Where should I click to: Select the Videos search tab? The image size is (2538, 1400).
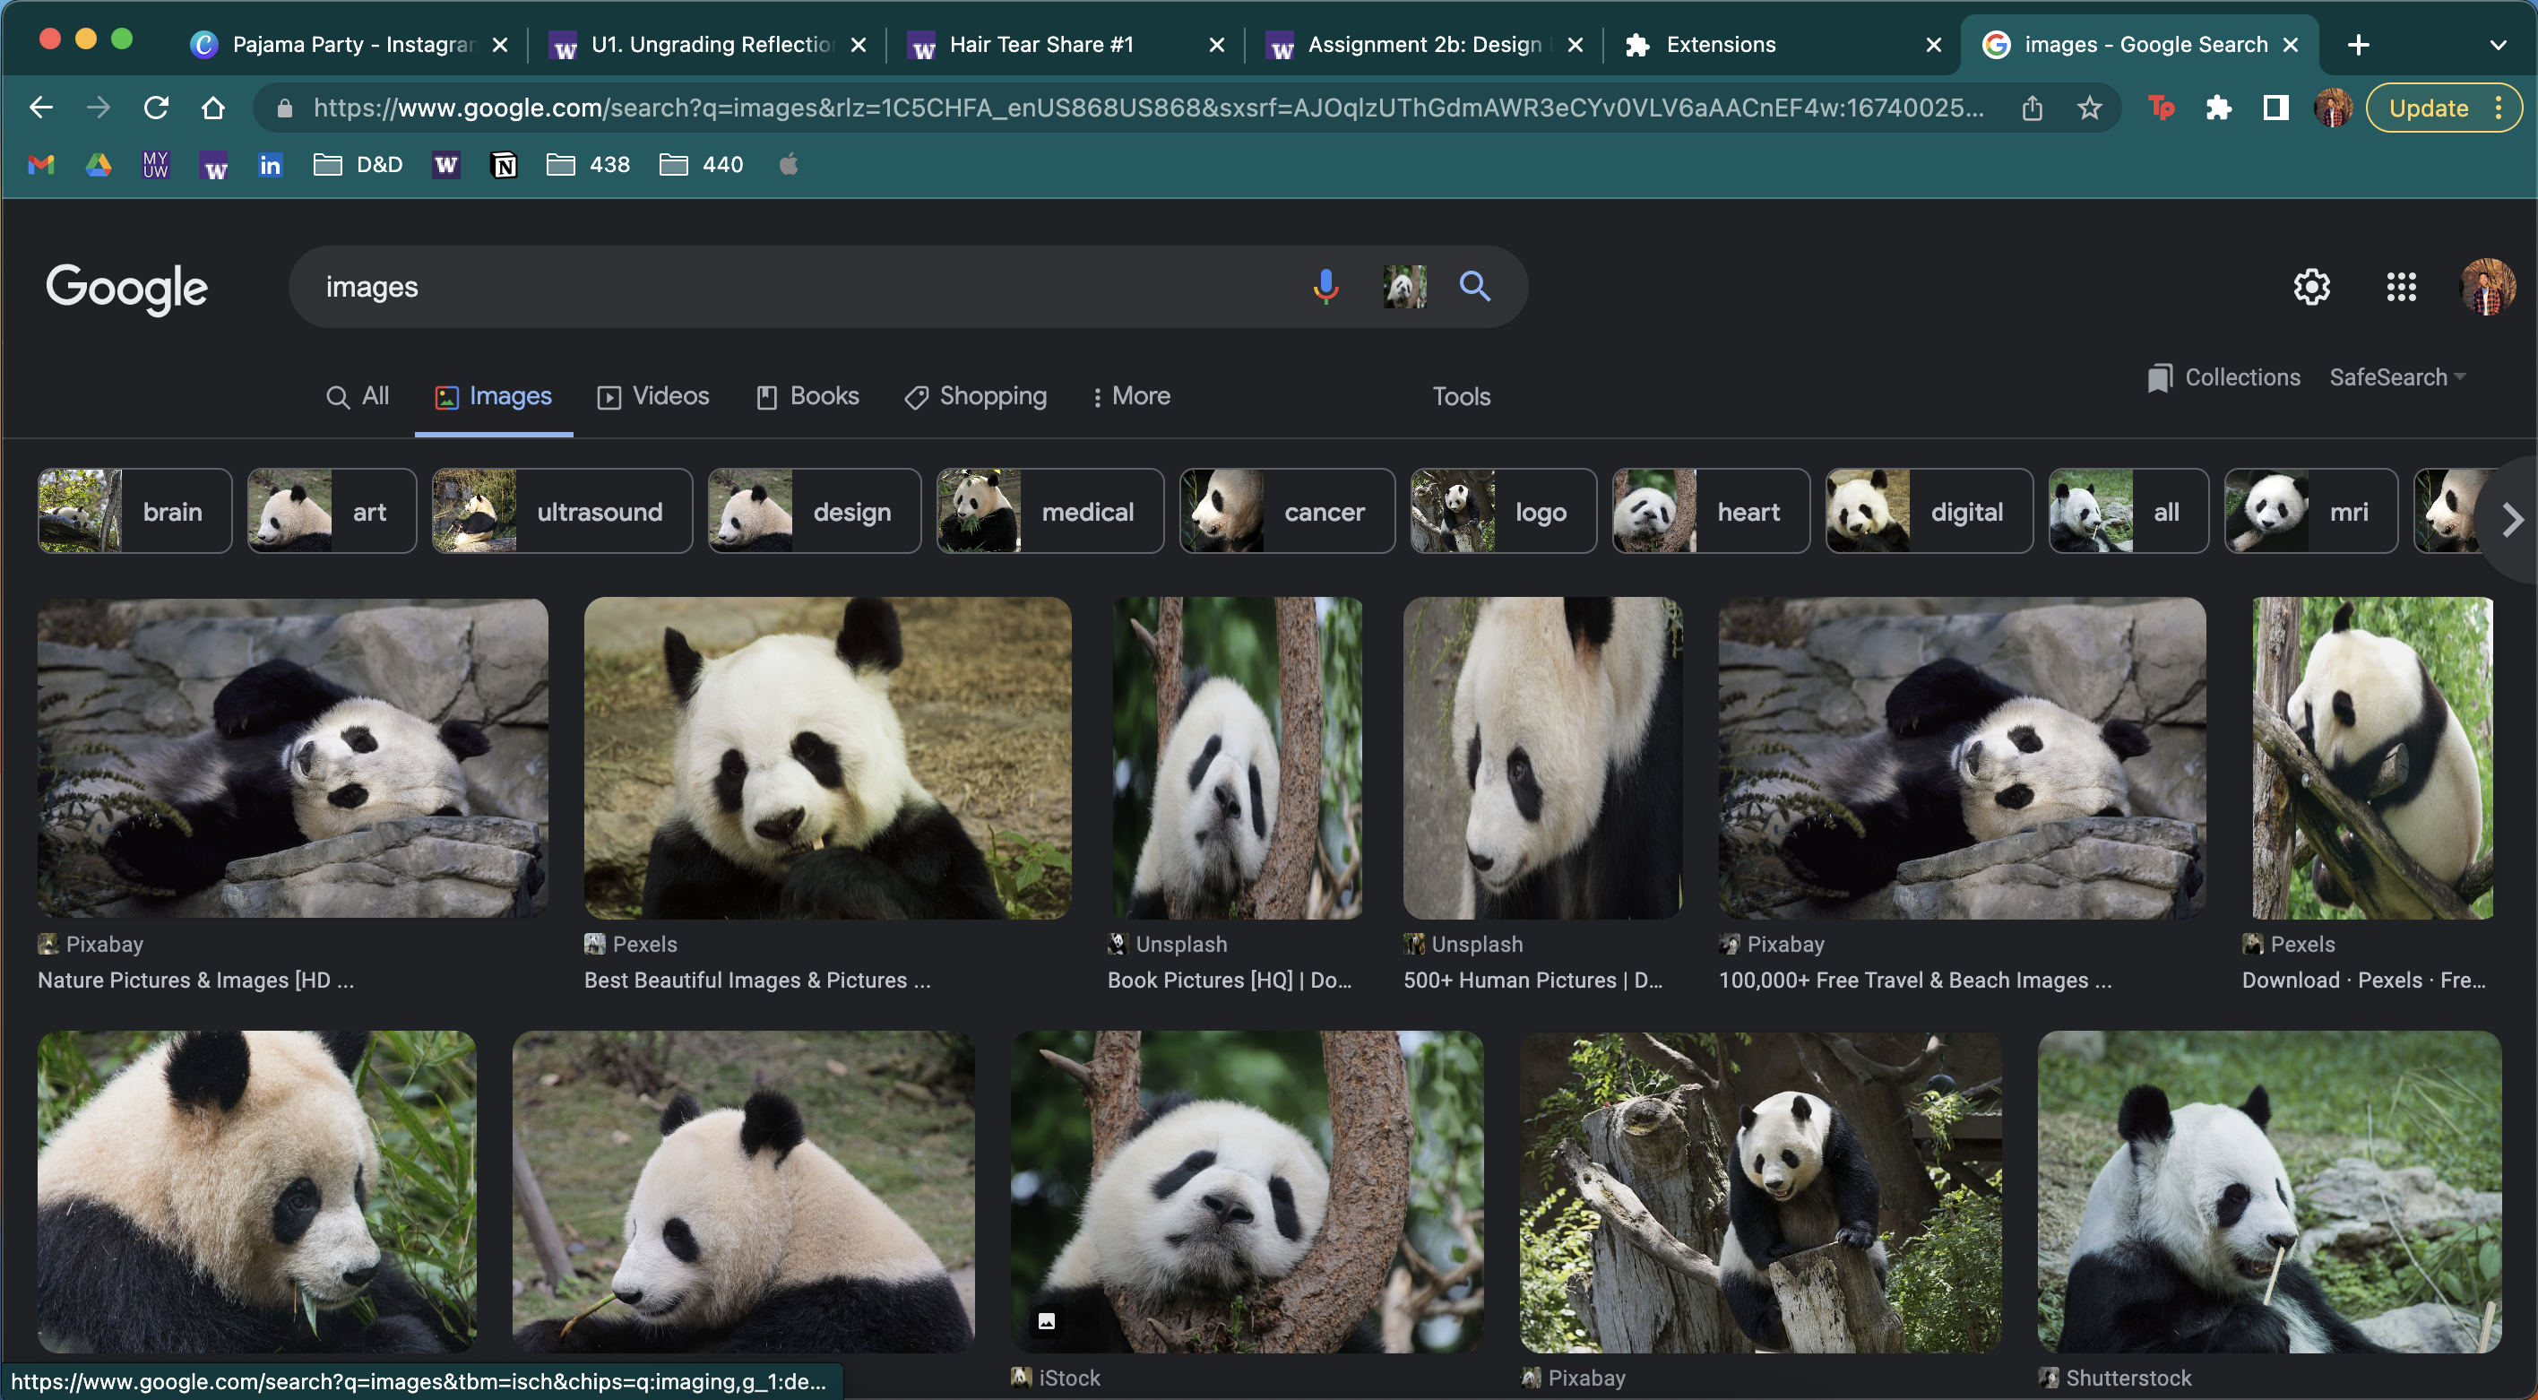click(653, 396)
